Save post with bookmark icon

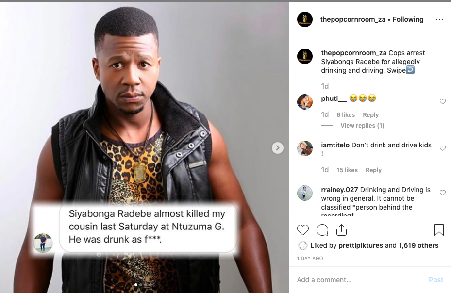coord(439,230)
